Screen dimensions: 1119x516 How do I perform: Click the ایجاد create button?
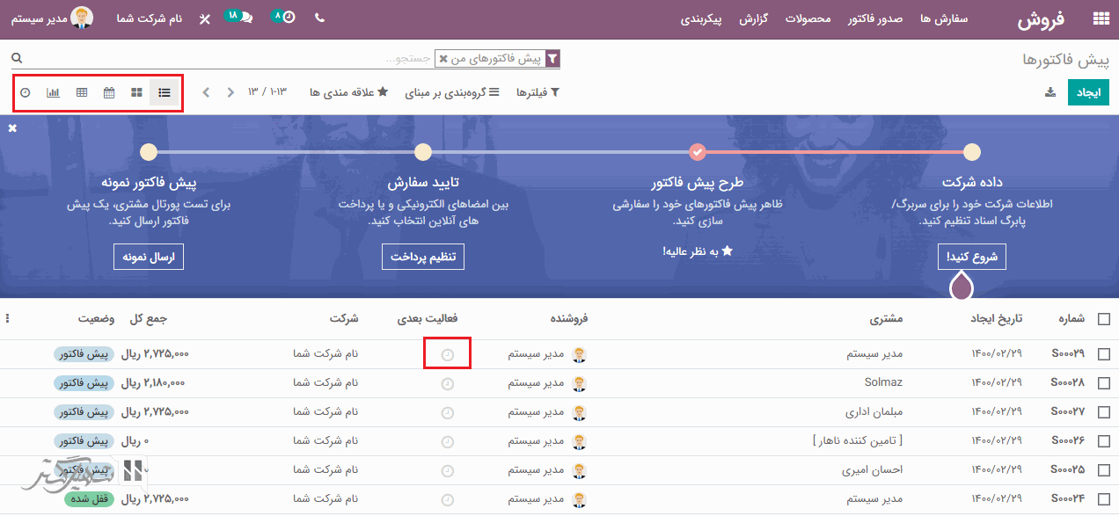(1088, 92)
